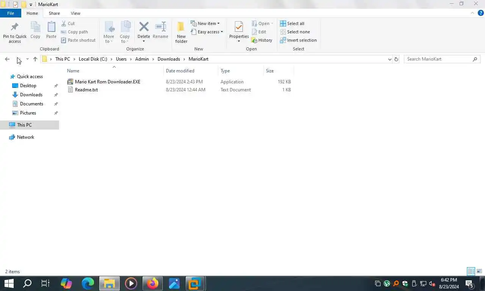
Task: Click Local Disk (C:) breadcrumb
Action: pyautogui.click(x=93, y=59)
